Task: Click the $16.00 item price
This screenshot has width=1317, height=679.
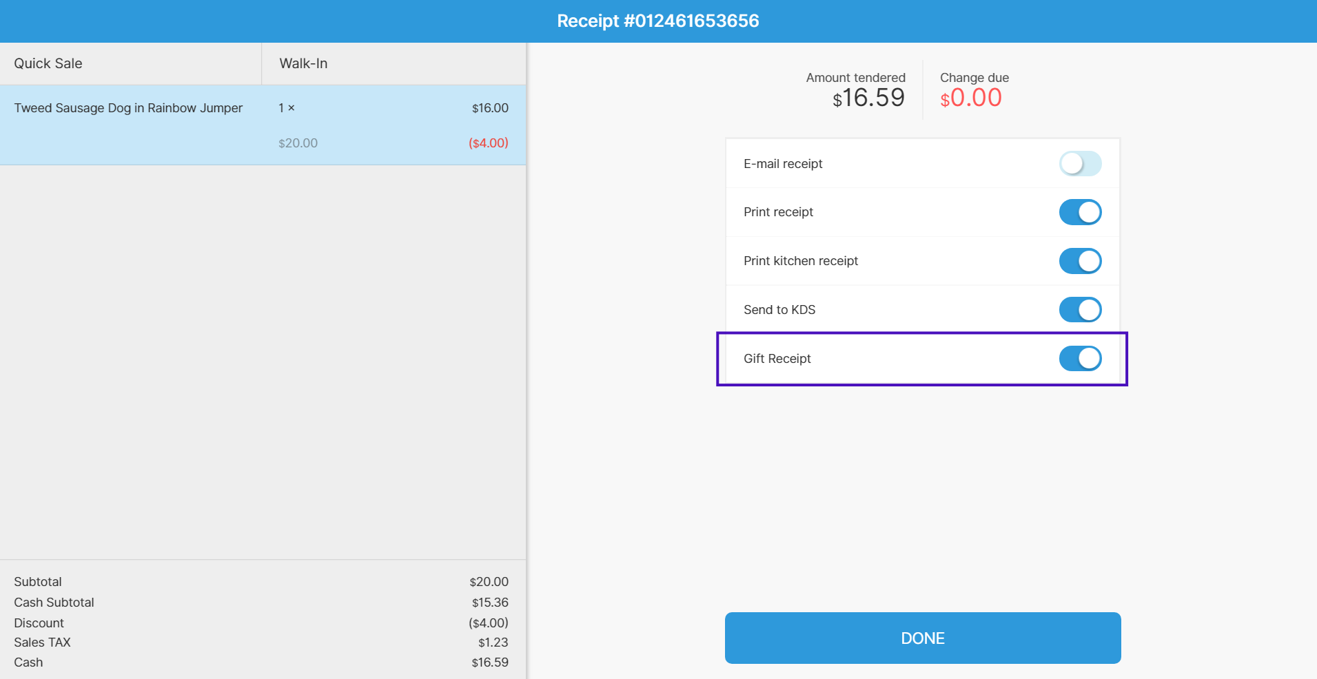Action: (490, 108)
